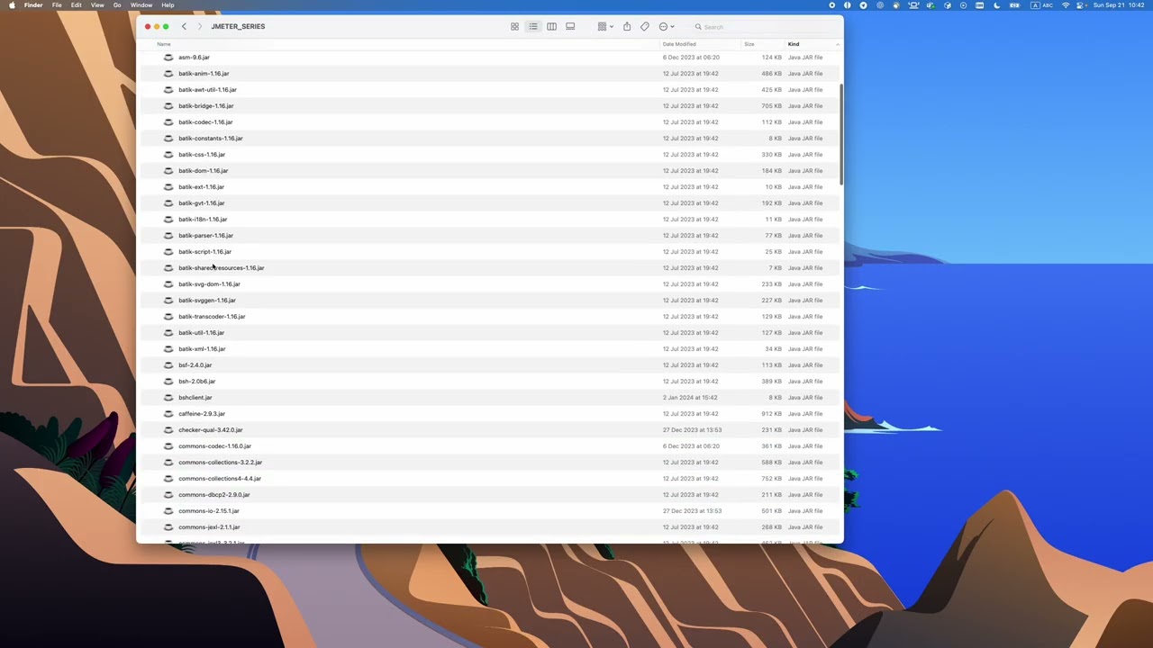Switch Finder to gallery view
The width and height of the screenshot is (1153, 648).
(x=570, y=27)
